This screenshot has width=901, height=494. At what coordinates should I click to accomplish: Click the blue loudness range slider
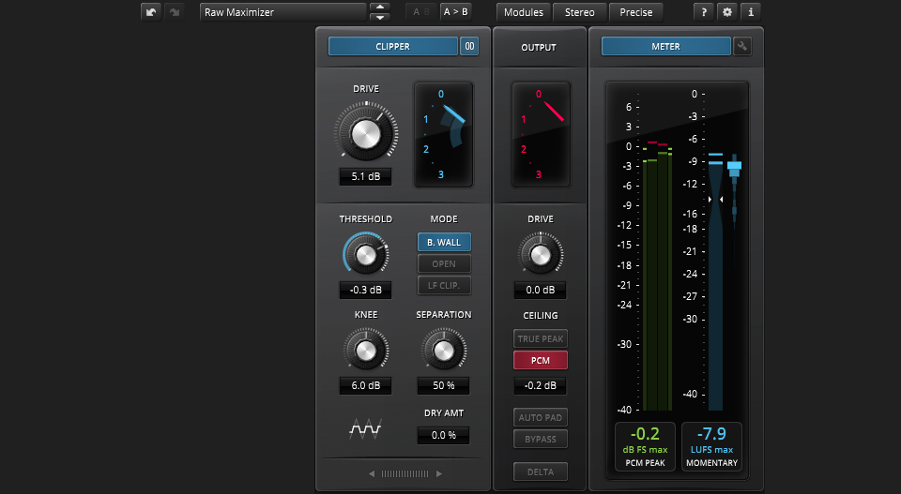[734, 168]
